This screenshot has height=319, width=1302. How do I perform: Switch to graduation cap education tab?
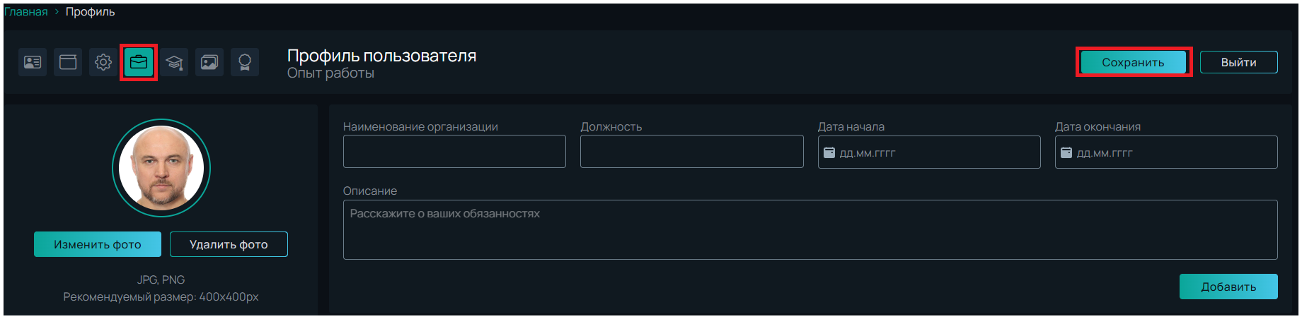[174, 62]
